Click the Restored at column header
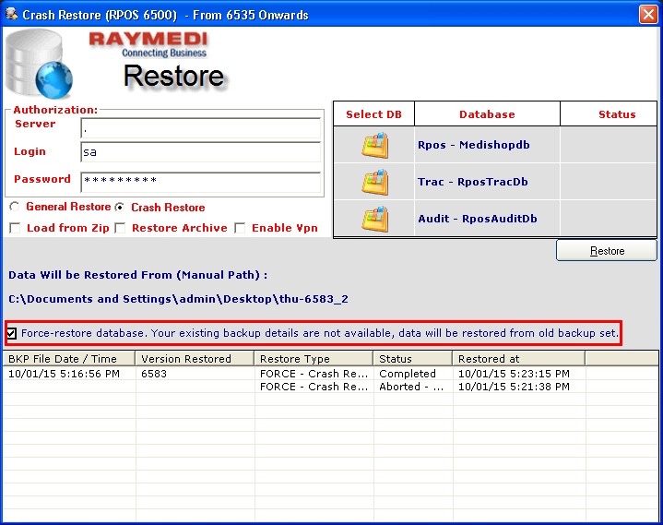 coord(519,359)
